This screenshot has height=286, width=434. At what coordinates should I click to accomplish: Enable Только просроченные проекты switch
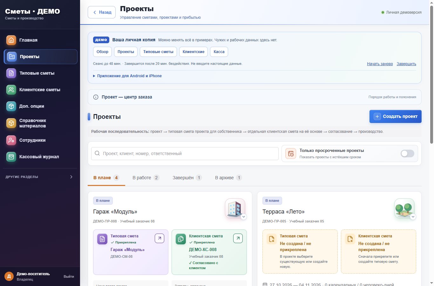[x=407, y=153]
